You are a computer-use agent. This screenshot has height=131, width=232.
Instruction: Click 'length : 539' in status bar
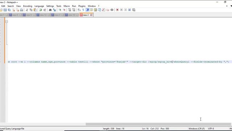(x=108, y=128)
